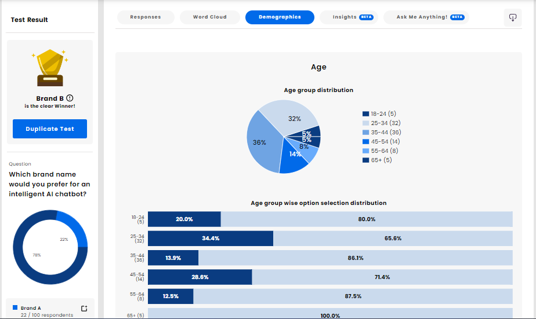
Task: Click the info icon beside Brand B
Action: click(70, 98)
